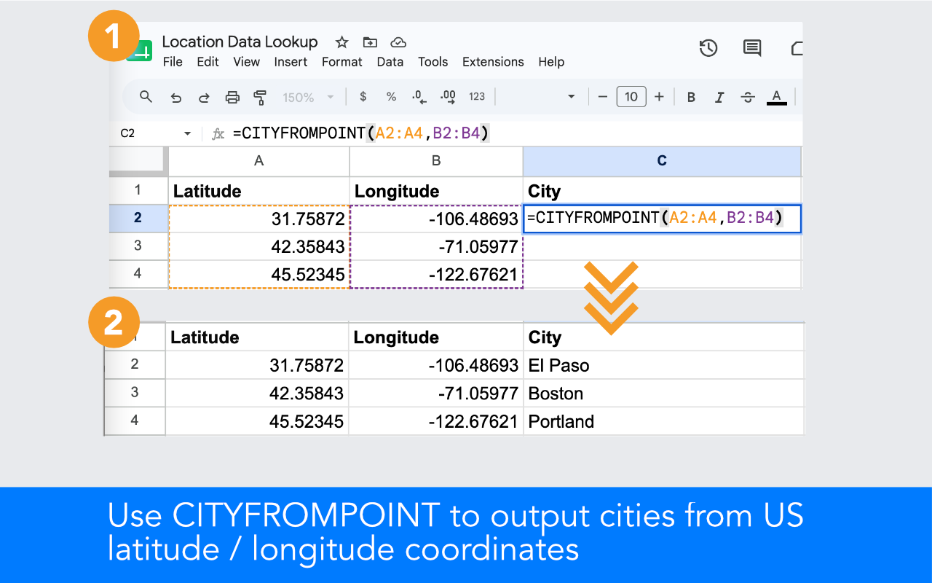Click the select-all corner box

[138, 161]
